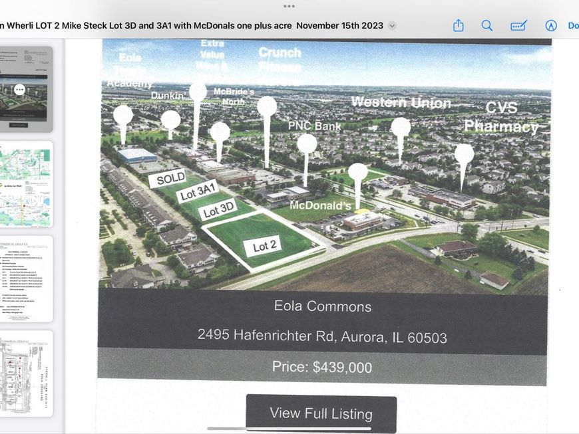The image size is (579, 434).
Task: Tap the Share icon in the toolbar
Action: [x=458, y=25]
